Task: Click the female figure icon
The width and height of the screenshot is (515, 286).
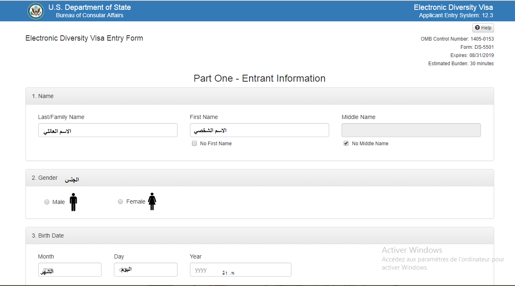Action: [152, 201]
